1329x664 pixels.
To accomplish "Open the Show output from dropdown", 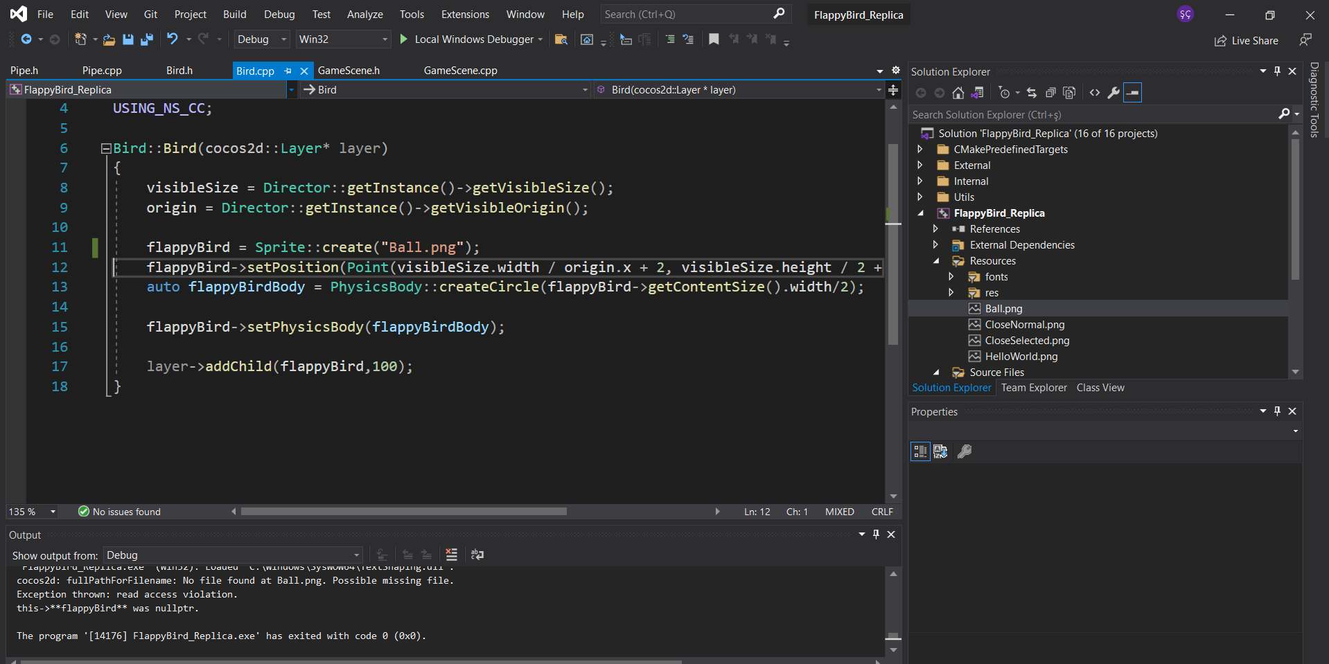I will click(233, 555).
